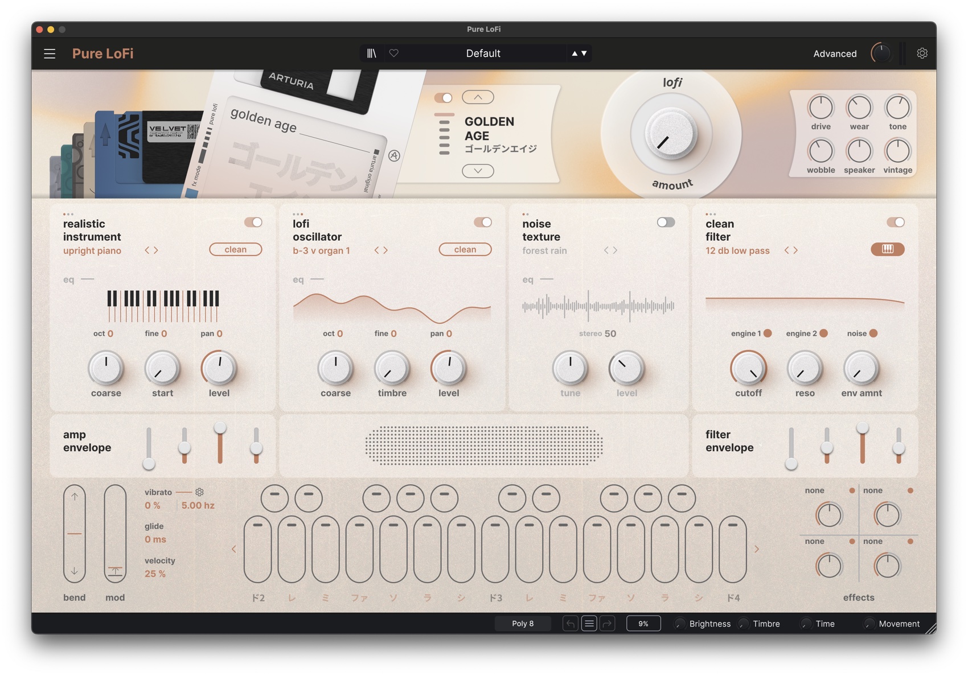The height and width of the screenshot is (676, 968).
Task: Open the Default preset name menu
Action: [483, 53]
